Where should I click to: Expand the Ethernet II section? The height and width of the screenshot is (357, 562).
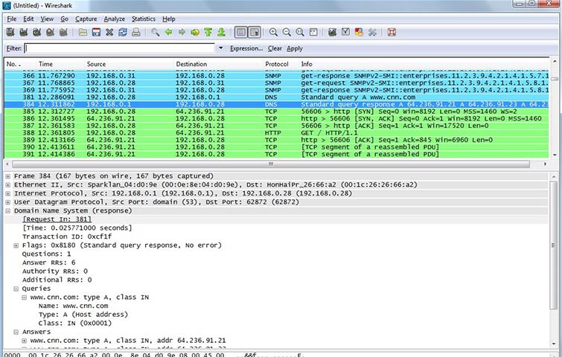pyautogui.click(x=8, y=184)
